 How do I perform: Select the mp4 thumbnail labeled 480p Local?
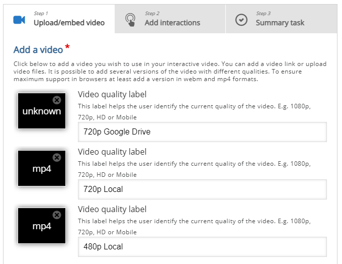(42, 226)
